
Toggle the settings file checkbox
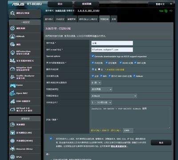pos(107,62)
